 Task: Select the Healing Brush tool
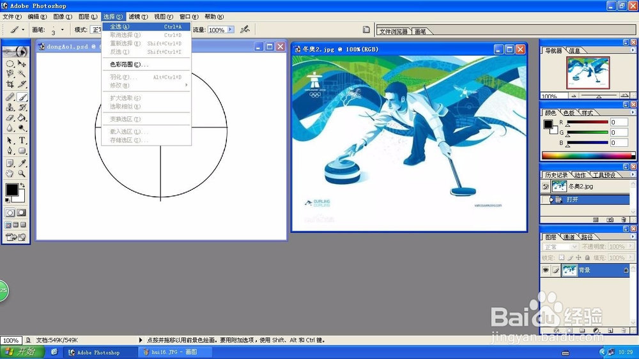point(10,97)
